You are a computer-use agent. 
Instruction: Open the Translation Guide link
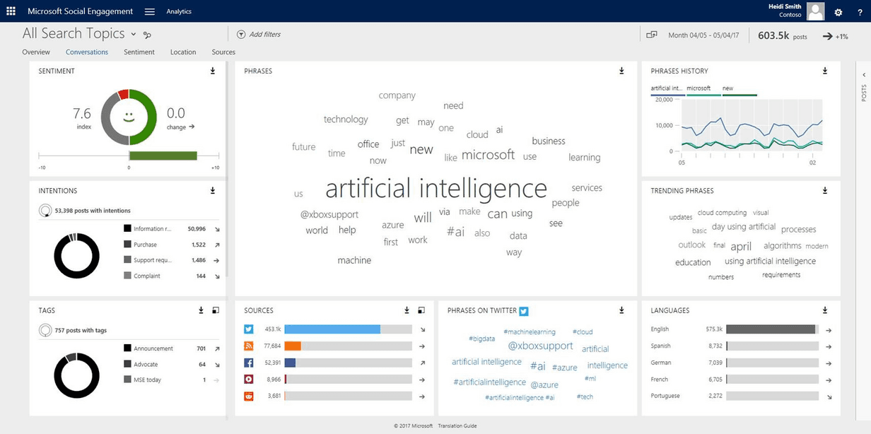click(457, 426)
